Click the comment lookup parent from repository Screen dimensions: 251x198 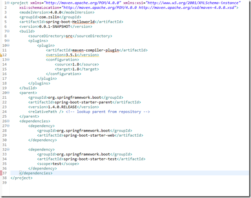[x=108, y=112]
